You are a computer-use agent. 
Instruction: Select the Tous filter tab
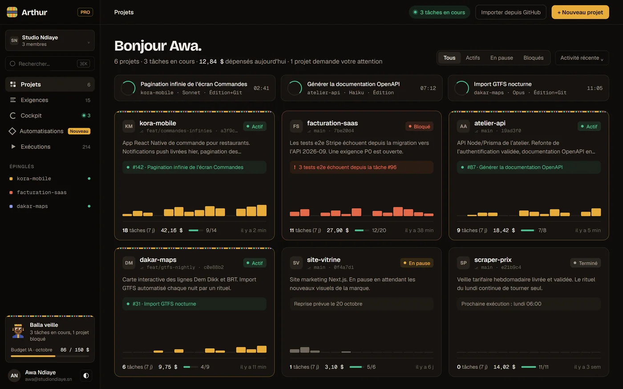pyautogui.click(x=449, y=58)
